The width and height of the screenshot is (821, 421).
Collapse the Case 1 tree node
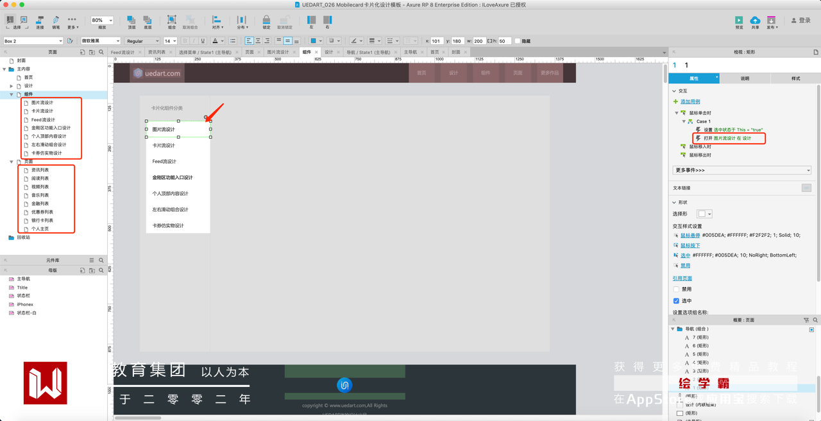[684, 121]
